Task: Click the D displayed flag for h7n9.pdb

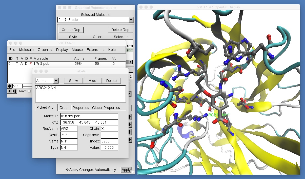Action: [26, 64]
